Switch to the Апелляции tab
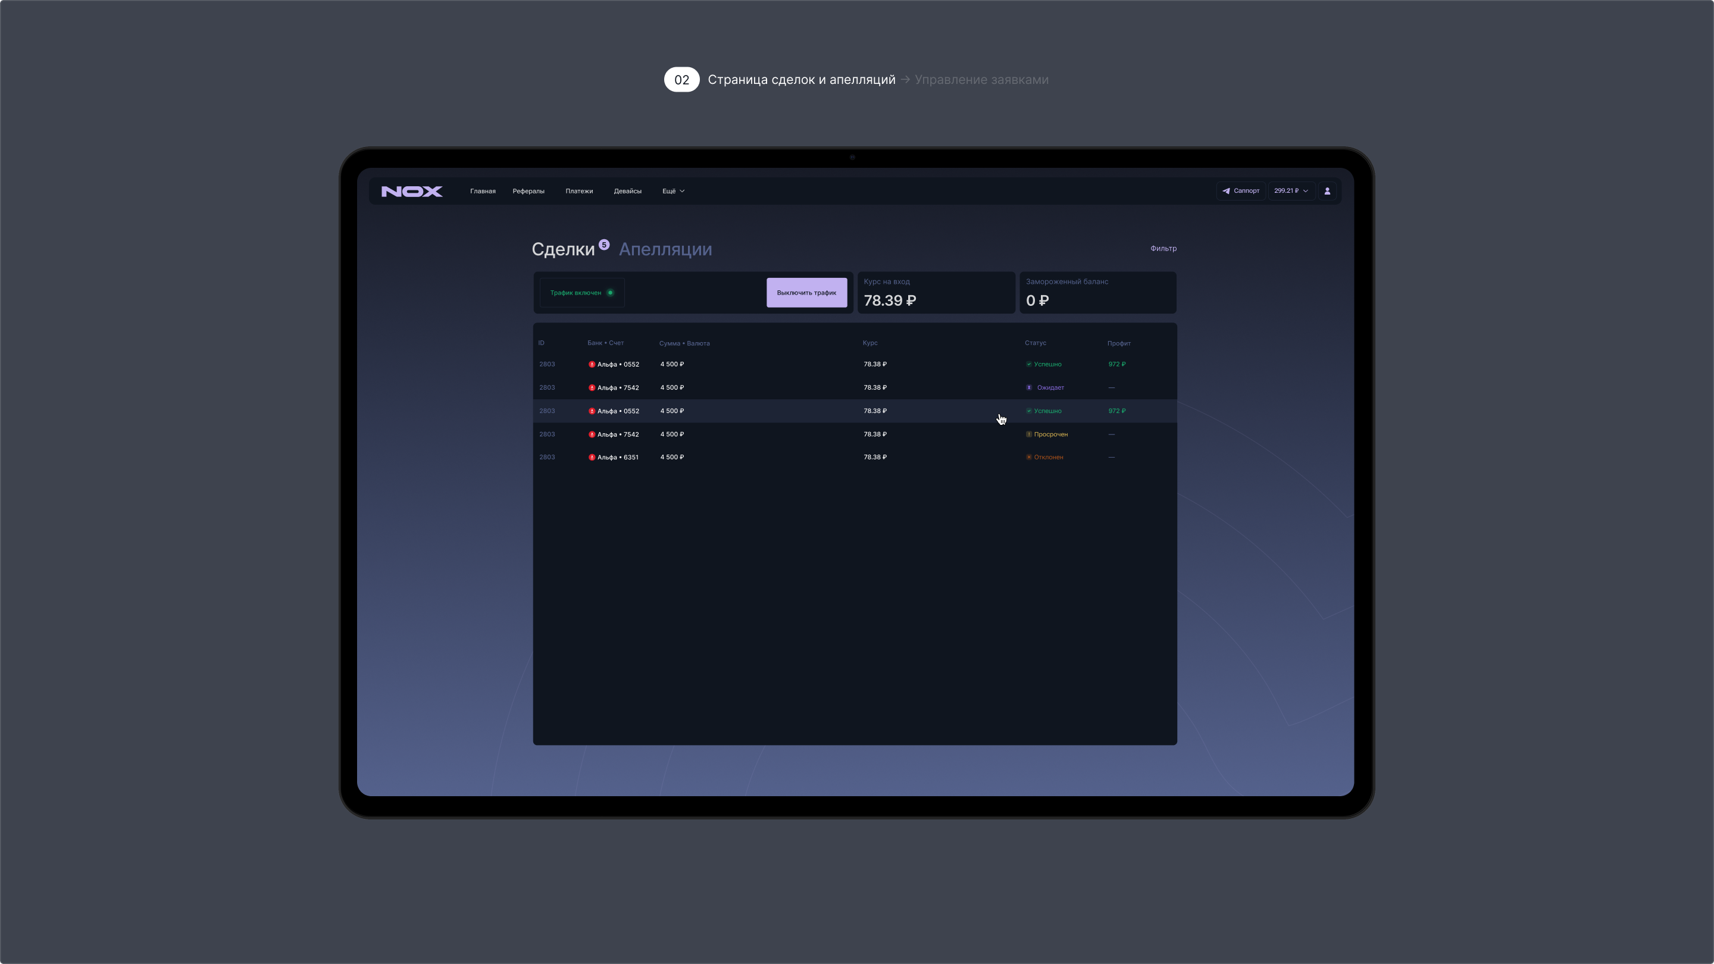This screenshot has height=964, width=1714. [x=665, y=249]
